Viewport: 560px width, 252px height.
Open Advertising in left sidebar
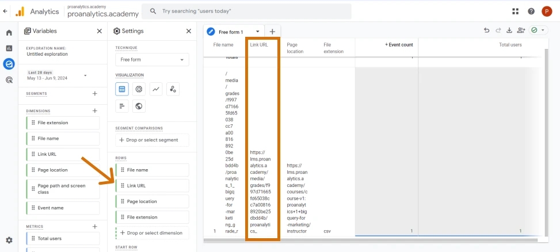coord(9,80)
